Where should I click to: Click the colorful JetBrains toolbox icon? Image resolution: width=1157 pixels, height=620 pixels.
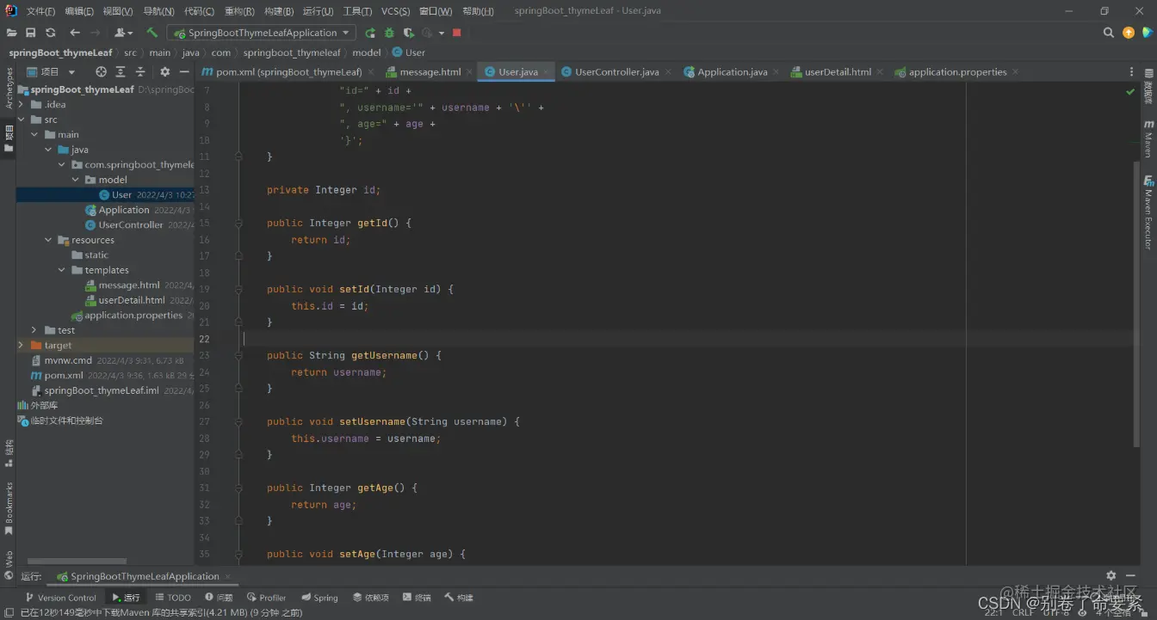pyautogui.click(x=1148, y=33)
